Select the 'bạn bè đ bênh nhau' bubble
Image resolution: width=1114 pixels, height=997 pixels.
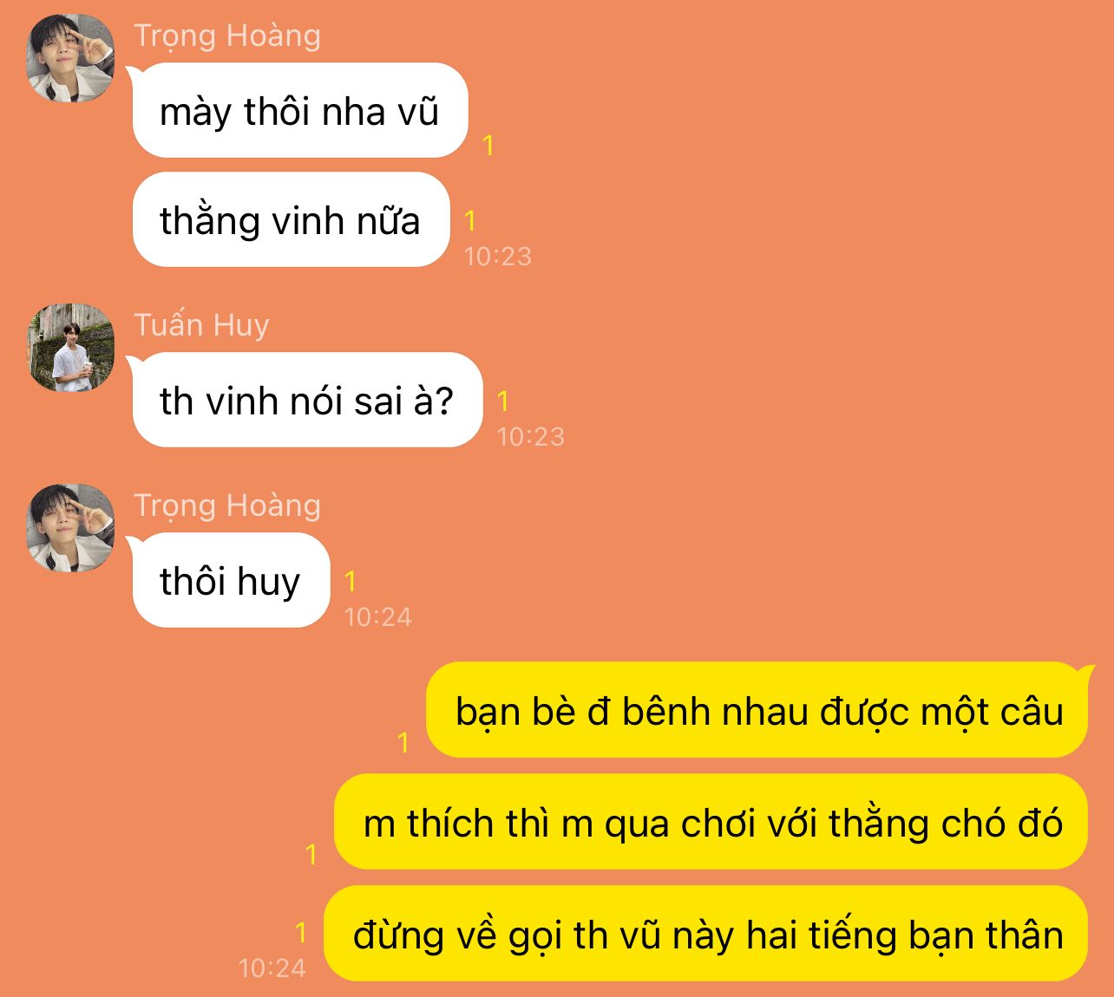click(x=757, y=710)
